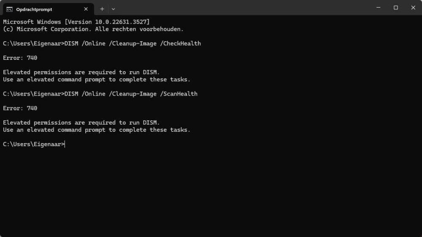Click the Command Prompt icon in the tab

click(9, 9)
